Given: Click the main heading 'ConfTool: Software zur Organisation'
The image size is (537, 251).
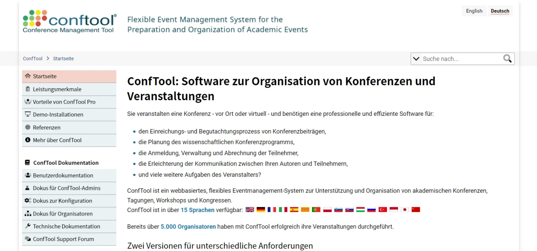Looking at the screenshot, I should (281, 88).
